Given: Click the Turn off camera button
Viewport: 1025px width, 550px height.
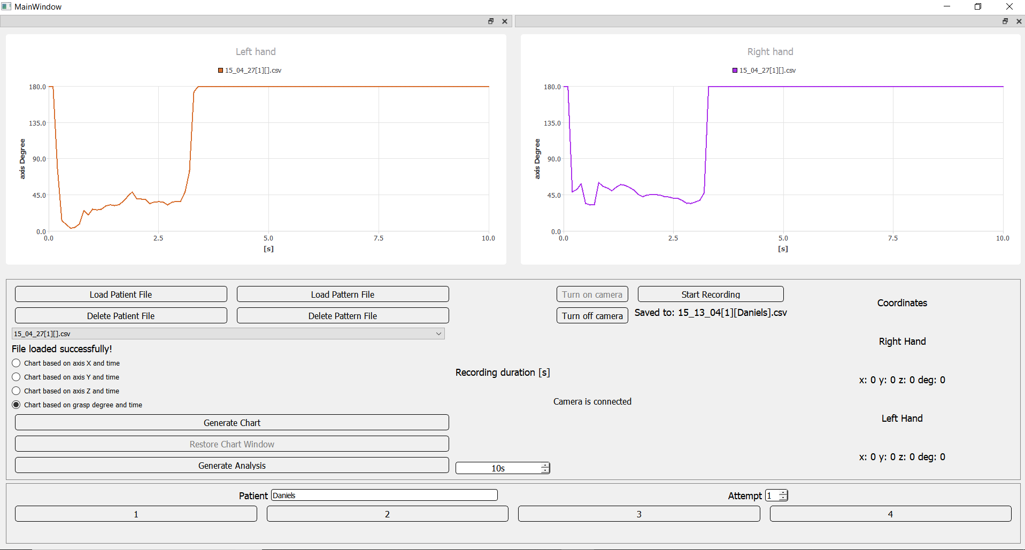Looking at the screenshot, I should (x=592, y=316).
